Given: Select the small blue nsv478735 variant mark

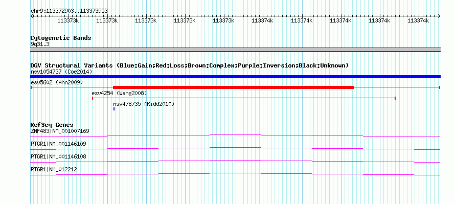Looking at the screenshot, I should [x=114, y=109].
